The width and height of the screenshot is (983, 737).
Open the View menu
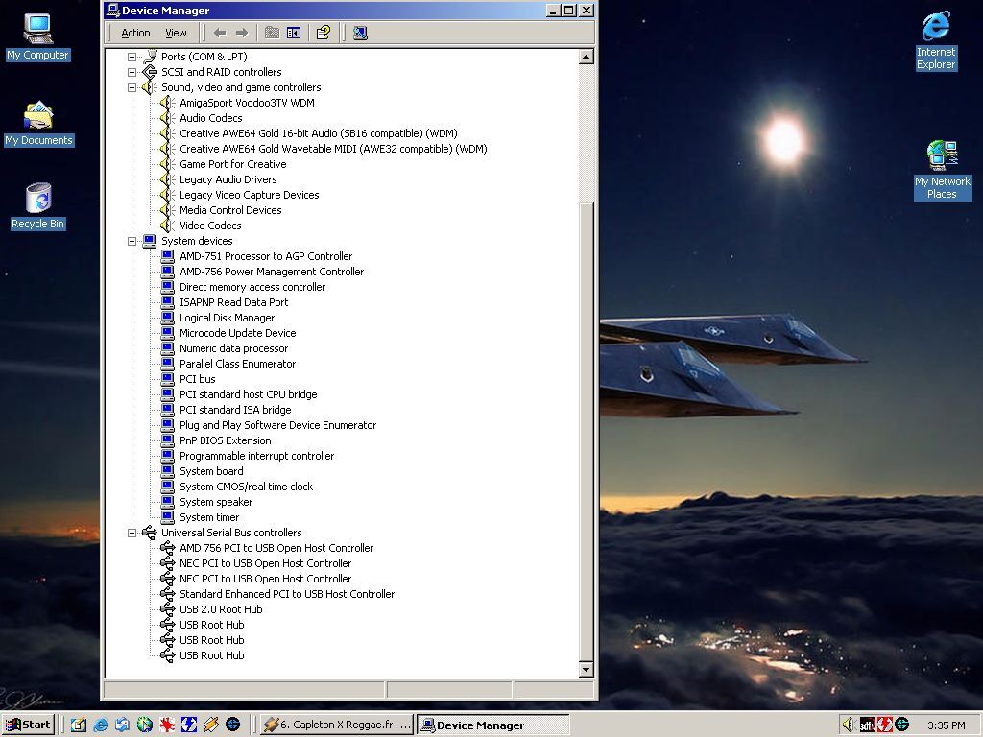click(176, 33)
